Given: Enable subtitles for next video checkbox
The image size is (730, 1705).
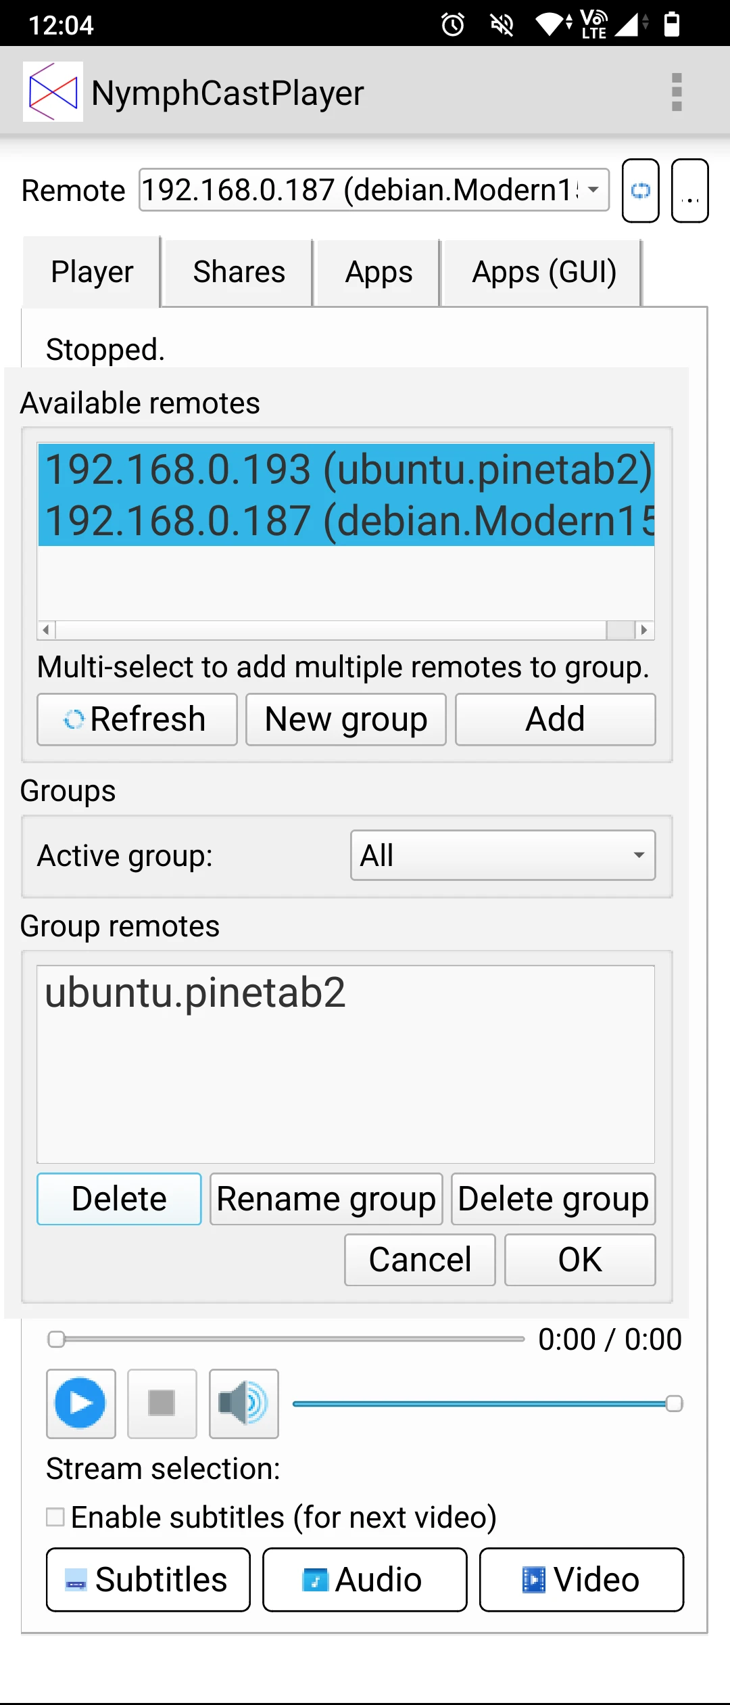Looking at the screenshot, I should (55, 1517).
